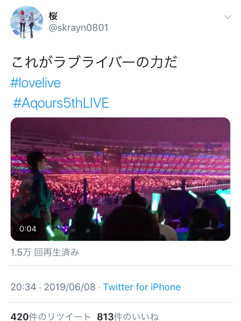This screenshot has height=321, width=241.
Task: Open the #lovelive hashtag
Action: (36, 83)
